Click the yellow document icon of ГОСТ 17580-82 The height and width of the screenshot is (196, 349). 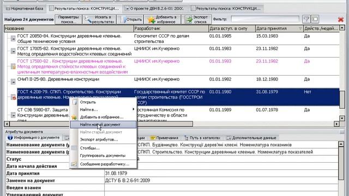(13, 66)
